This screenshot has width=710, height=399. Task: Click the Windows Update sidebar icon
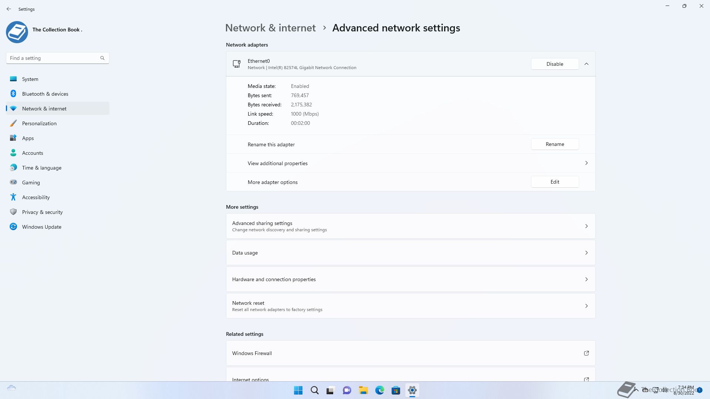point(13,227)
